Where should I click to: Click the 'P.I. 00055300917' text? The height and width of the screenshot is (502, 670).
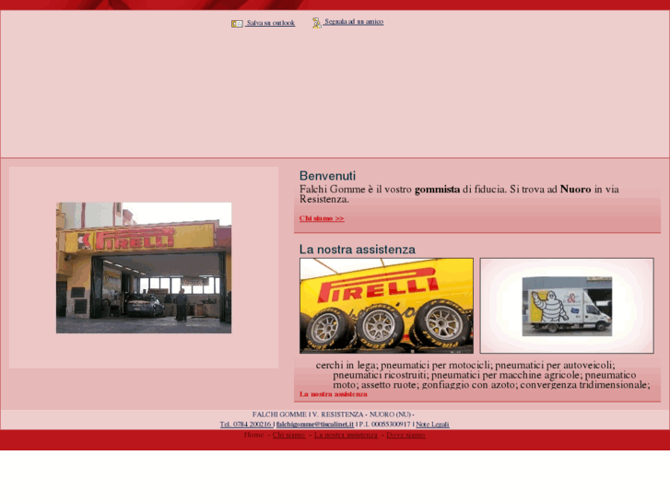pos(384,425)
